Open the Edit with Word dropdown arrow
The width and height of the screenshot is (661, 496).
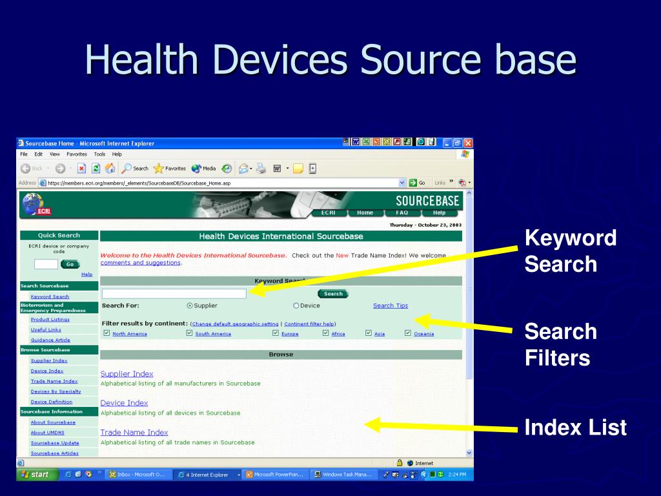(287, 169)
